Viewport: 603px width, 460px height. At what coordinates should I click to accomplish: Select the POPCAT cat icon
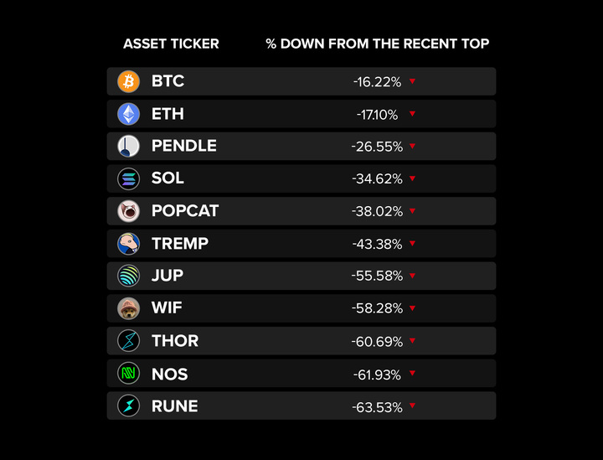[128, 211]
